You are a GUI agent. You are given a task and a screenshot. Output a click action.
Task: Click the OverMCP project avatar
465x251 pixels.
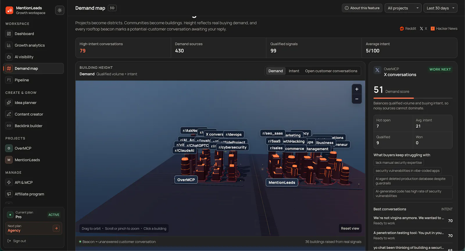9,148
